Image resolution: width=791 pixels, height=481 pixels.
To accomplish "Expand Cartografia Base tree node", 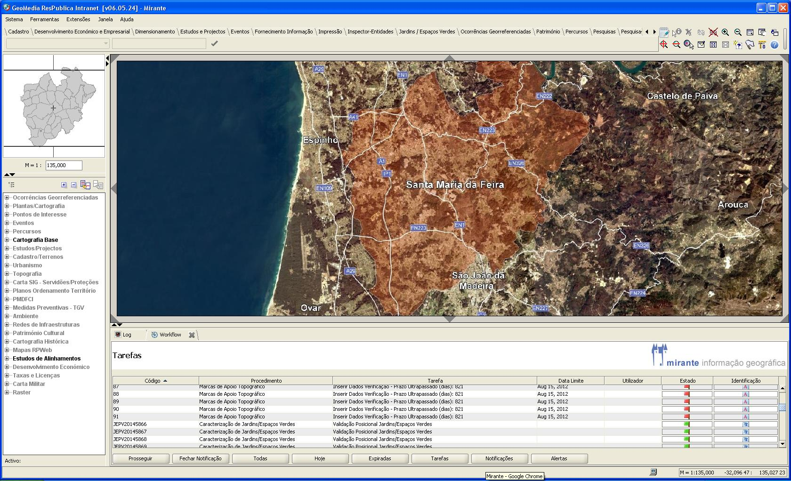I will click(7, 240).
